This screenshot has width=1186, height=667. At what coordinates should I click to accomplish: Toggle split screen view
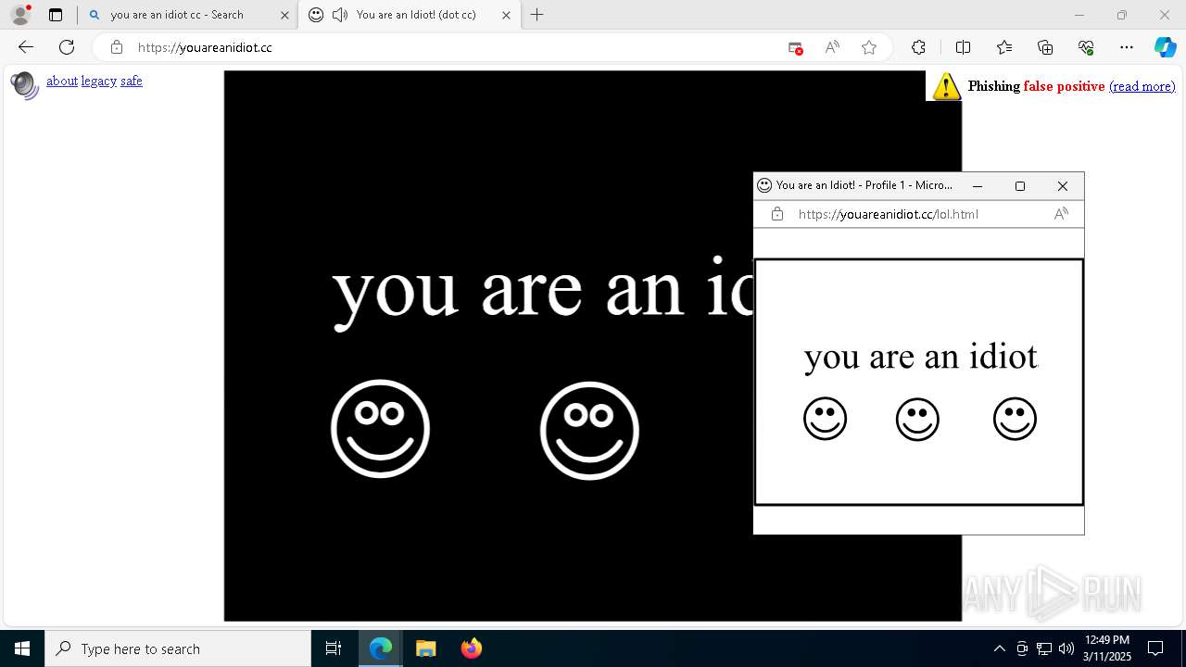(x=963, y=47)
